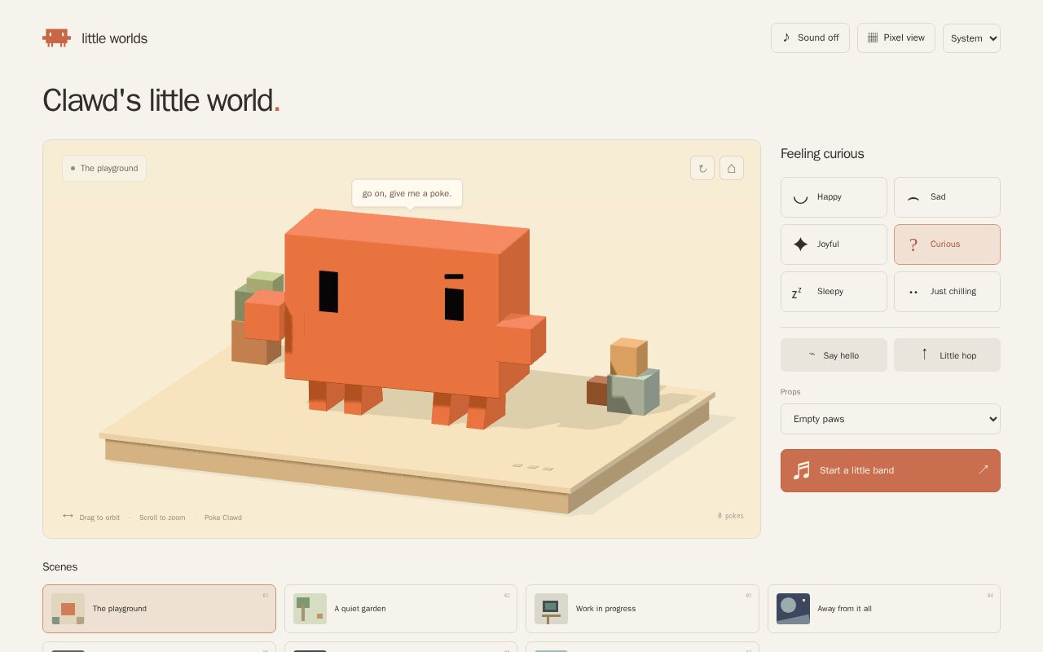Switch to Away from it all scene
The height and width of the screenshot is (652, 1043).
point(884,609)
